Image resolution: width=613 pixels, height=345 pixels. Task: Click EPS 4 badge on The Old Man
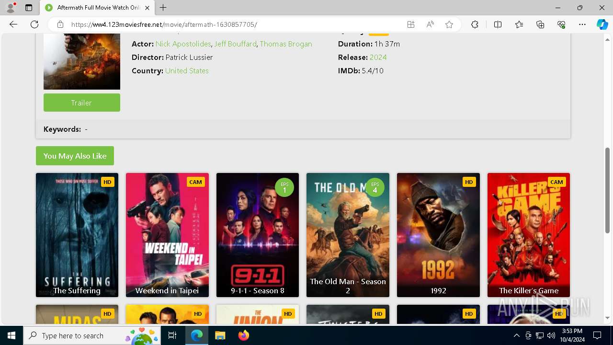pyautogui.click(x=375, y=187)
